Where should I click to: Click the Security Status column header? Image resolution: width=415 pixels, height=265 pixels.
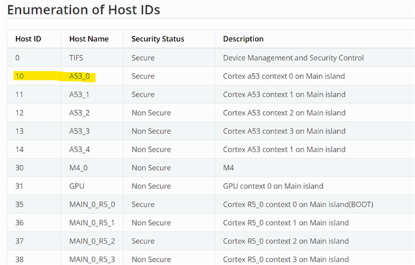[158, 39]
